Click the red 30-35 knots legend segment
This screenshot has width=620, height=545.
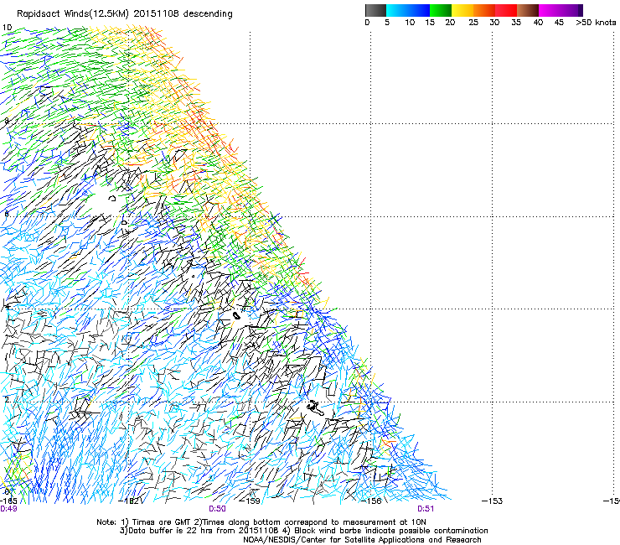pyautogui.click(x=506, y=10)
